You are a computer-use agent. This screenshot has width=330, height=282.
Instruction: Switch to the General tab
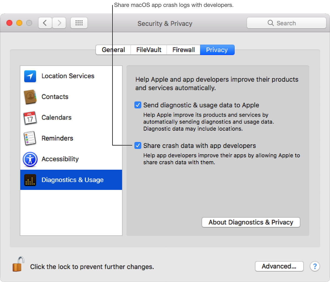pyautogui.click(x=113, y=50)
